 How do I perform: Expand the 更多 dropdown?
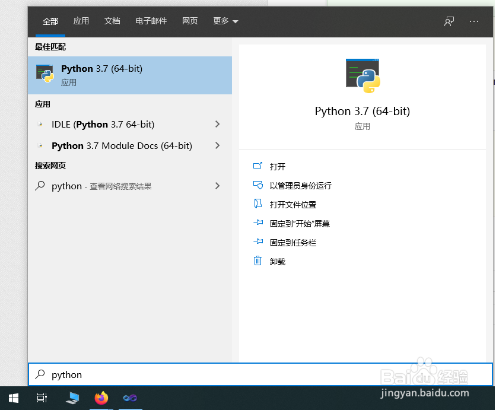coord(225,21)
